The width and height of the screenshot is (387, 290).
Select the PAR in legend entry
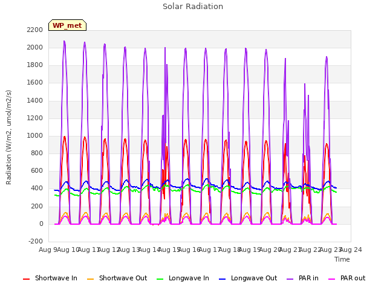click(x=302, y=278)
